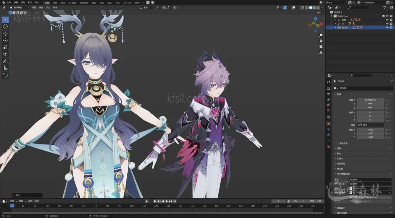
Task: Hide the 花 object using its eye icon
Action: 387,23
